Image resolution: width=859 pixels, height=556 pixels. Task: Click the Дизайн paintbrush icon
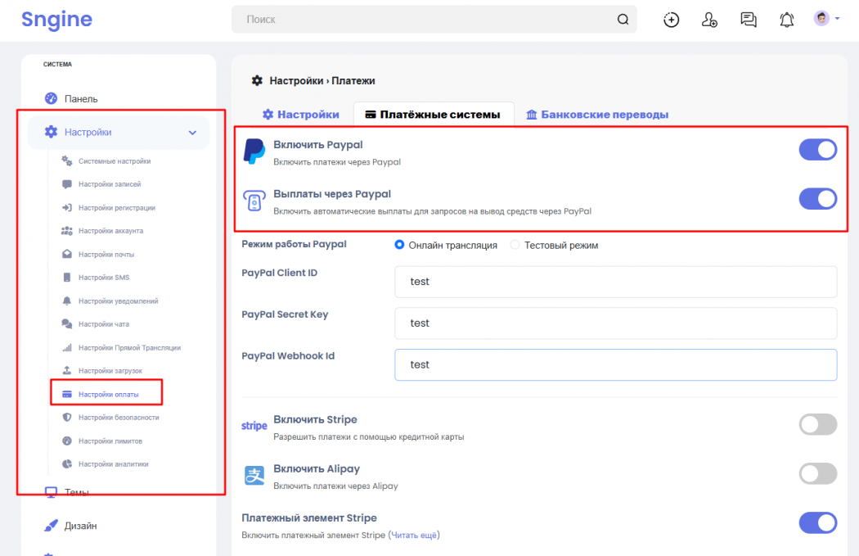(51, 526)
